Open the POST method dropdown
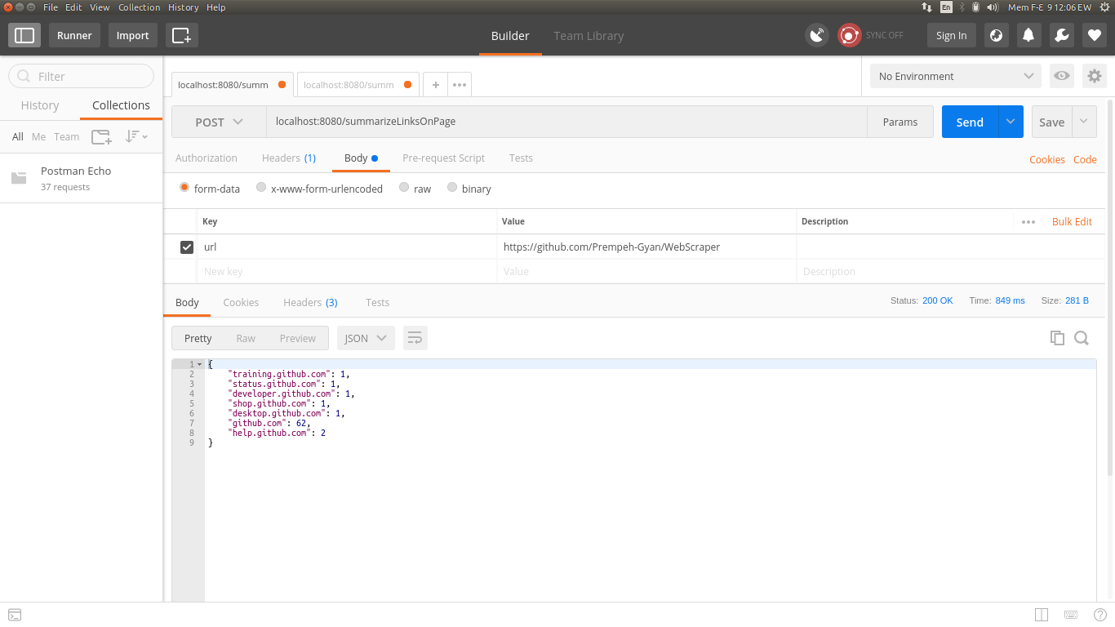1115x627 pixels. pos(219,122)
